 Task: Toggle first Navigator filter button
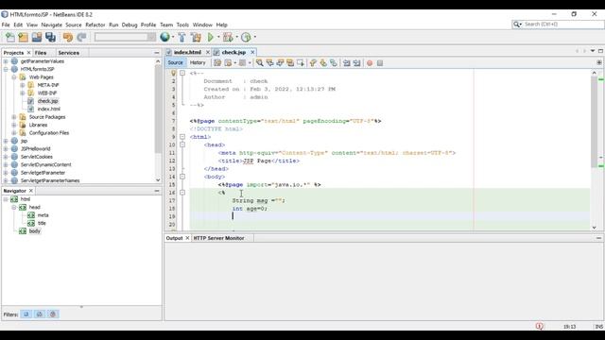pos(26,314)
